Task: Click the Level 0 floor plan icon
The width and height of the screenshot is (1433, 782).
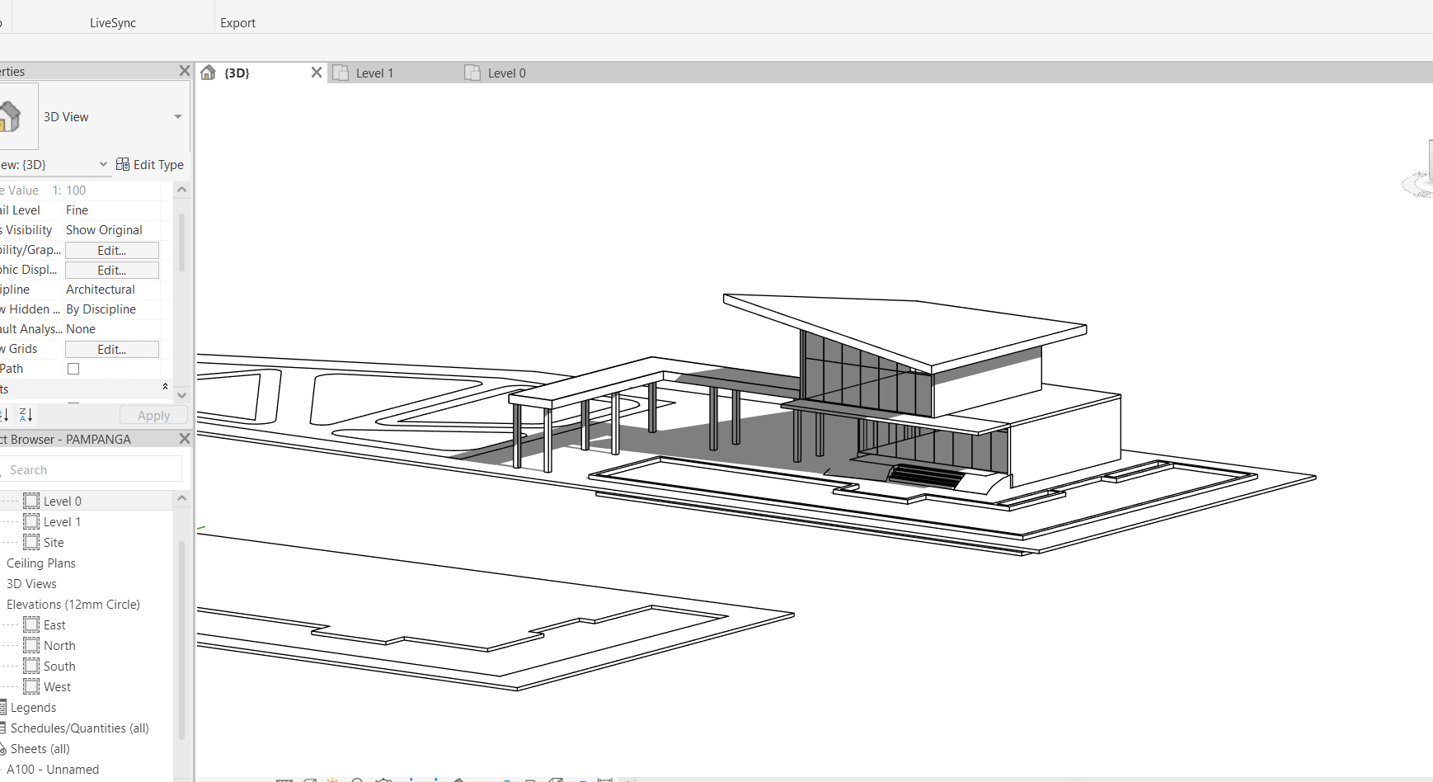Action: coord(31,501)
